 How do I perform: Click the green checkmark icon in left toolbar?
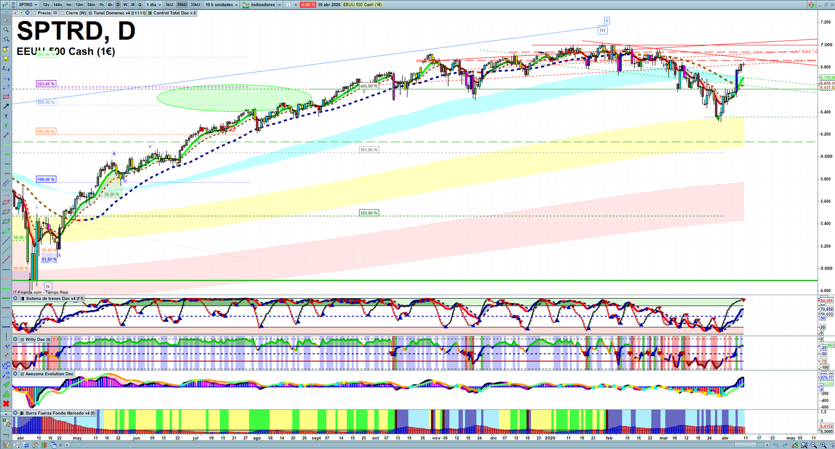6,385
